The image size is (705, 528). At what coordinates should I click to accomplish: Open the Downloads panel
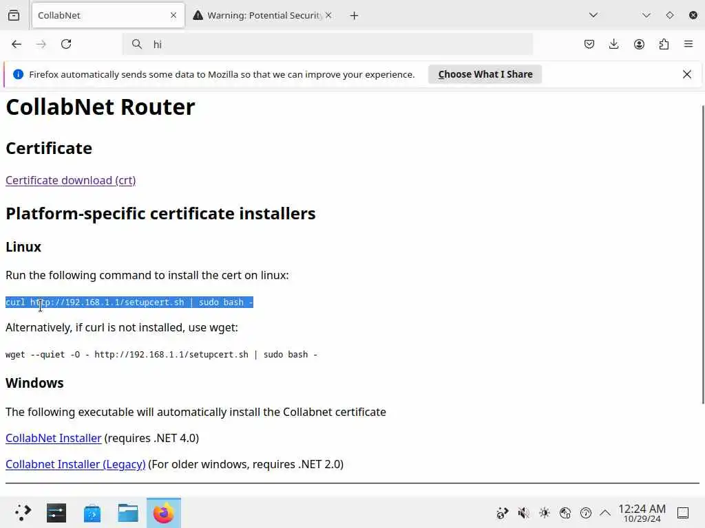coord(613,44)
